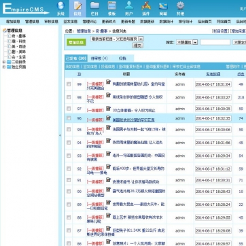
Task: Open the 不限字段 dropdown at right edge
Action: pyautogui.click(x=239, y=42)
